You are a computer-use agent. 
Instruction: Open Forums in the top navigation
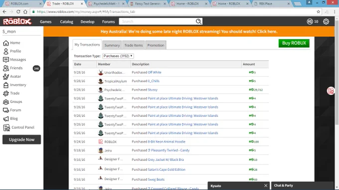coord(108,21)
